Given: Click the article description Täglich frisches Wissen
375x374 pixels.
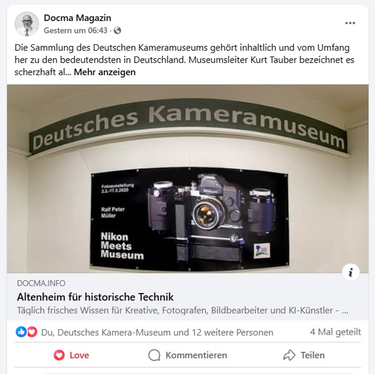Looking at the screenshot, I should coord(182,311).
